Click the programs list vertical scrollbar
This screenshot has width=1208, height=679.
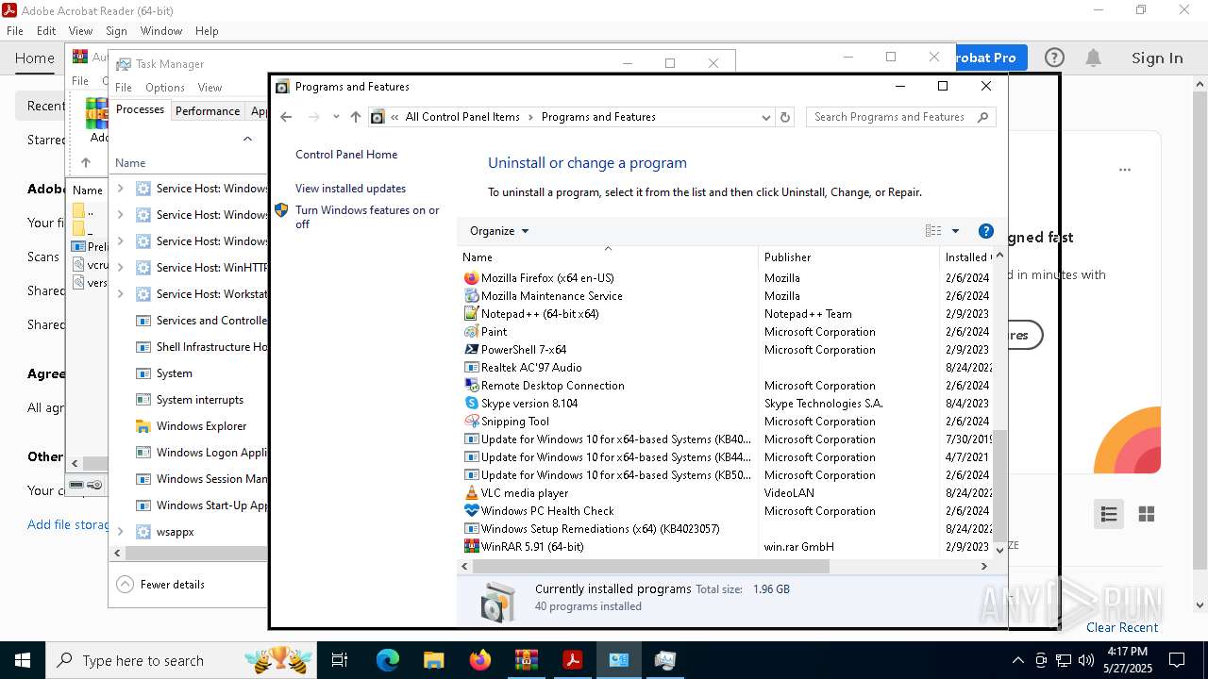point(1000,486)
